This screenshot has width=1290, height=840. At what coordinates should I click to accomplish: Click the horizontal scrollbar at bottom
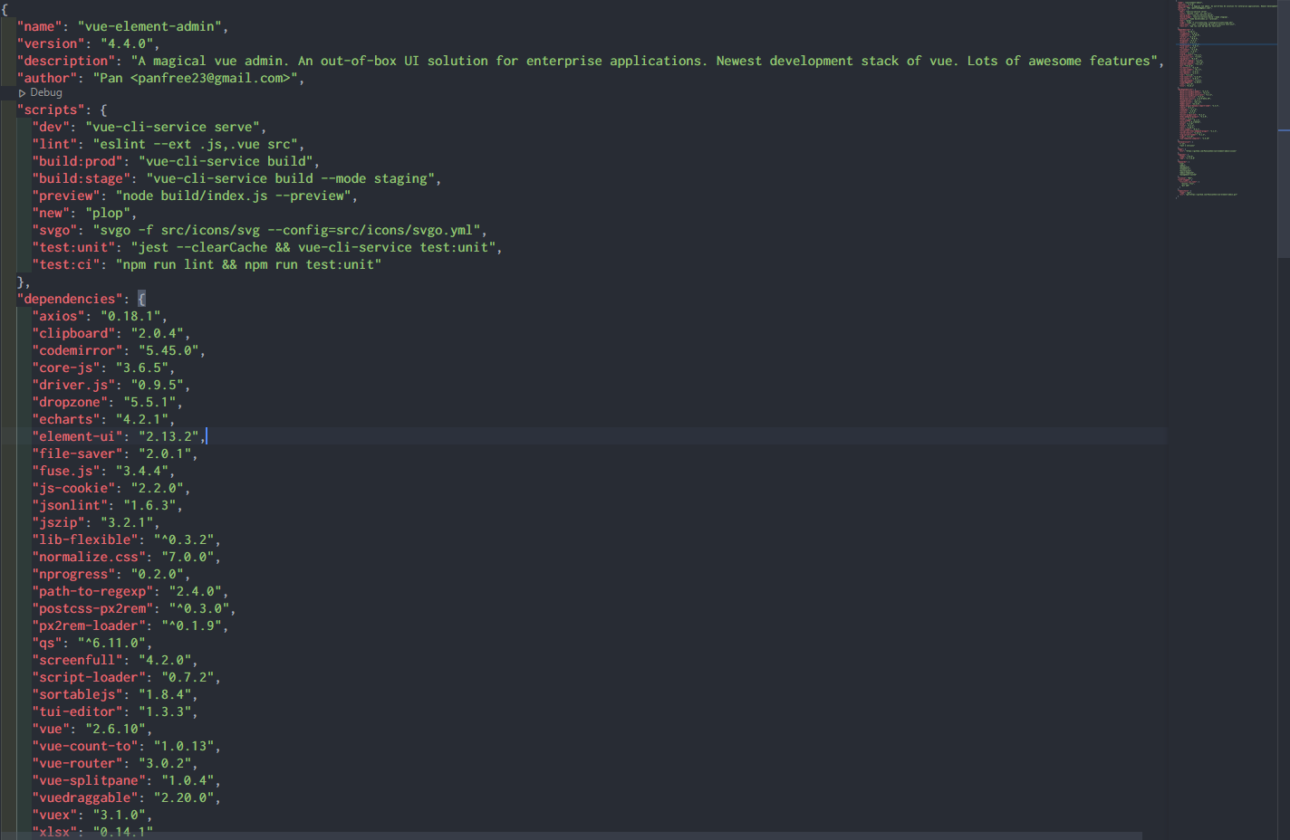tap(571, 835)
